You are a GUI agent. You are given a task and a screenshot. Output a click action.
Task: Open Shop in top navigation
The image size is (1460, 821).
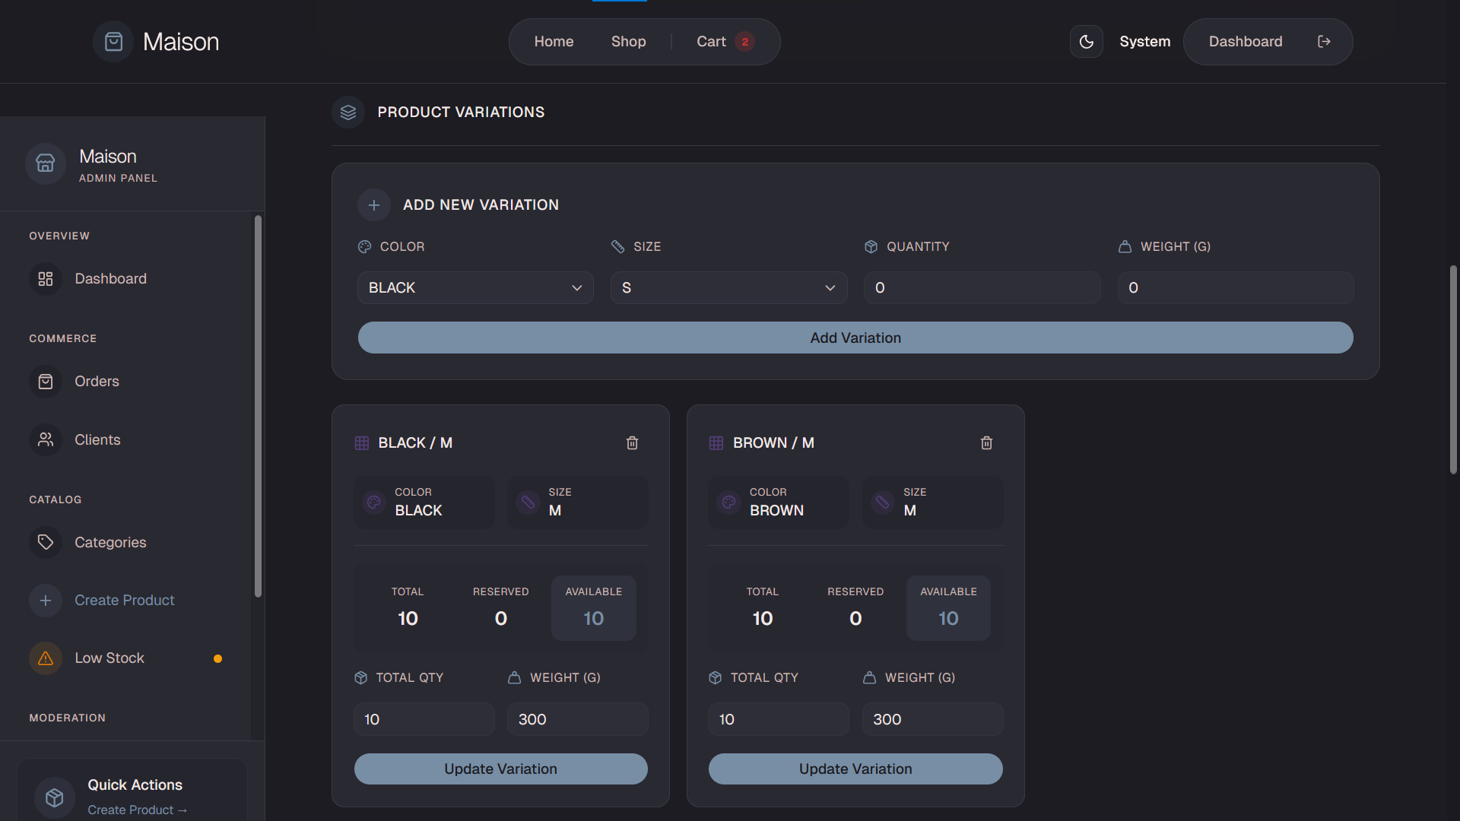(628, 42)
